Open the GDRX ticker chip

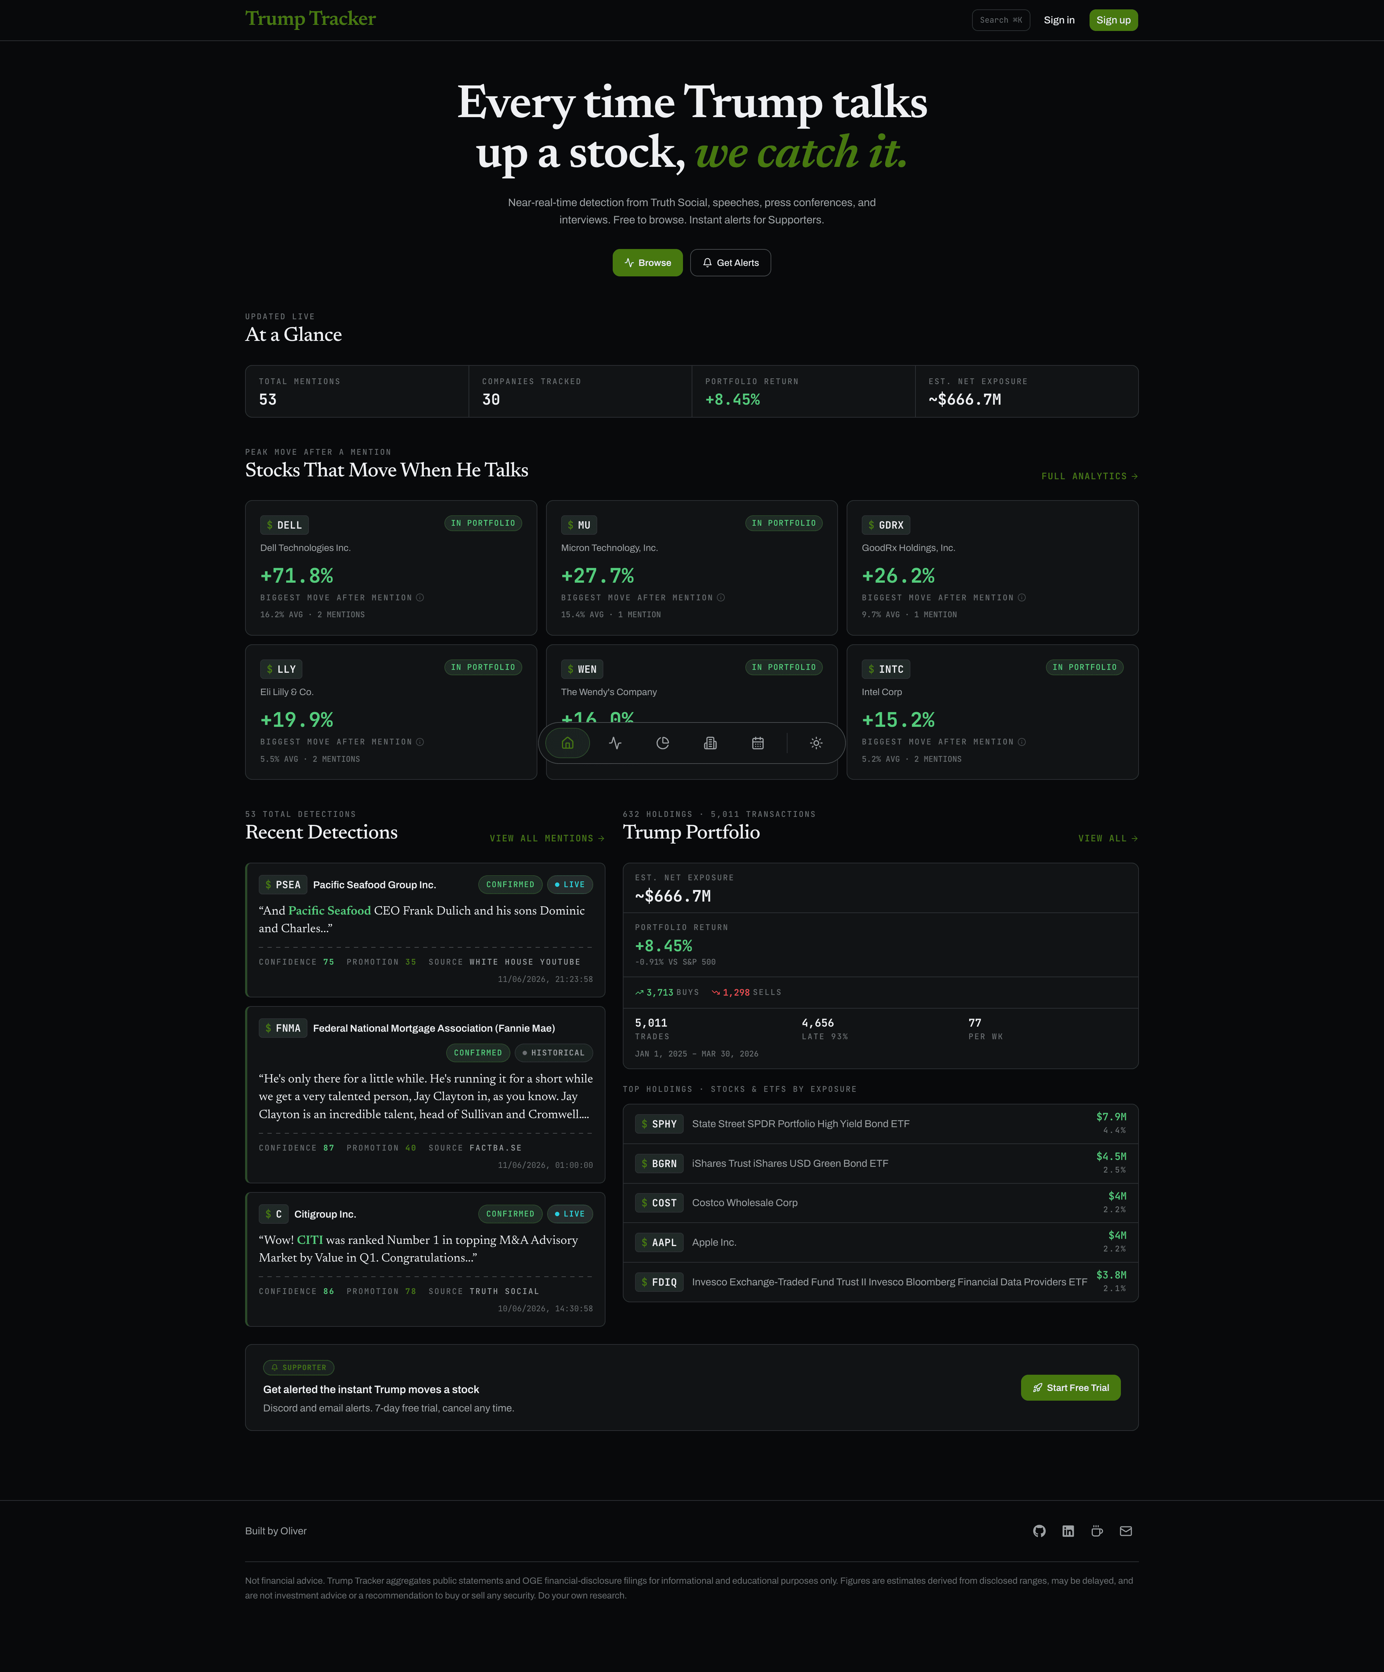click(x=886, y=525)
